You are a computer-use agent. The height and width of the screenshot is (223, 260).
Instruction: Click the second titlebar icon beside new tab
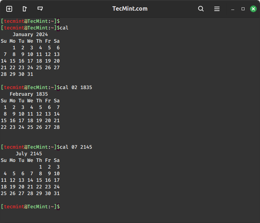coord(25,9)
